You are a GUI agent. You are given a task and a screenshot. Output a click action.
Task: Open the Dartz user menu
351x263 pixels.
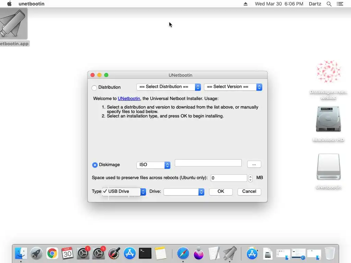point(315,4)
